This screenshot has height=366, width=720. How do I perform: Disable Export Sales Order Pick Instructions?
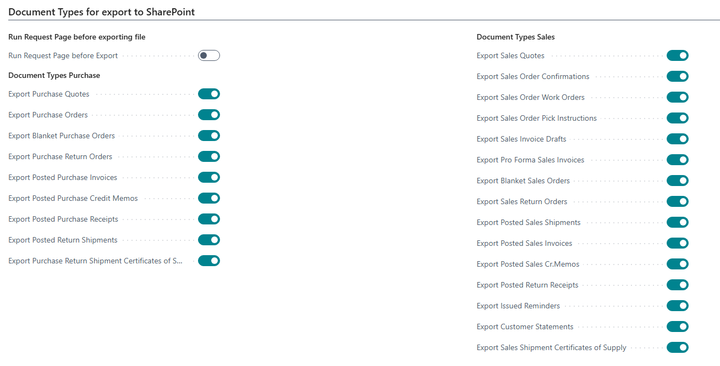(677, 118)
